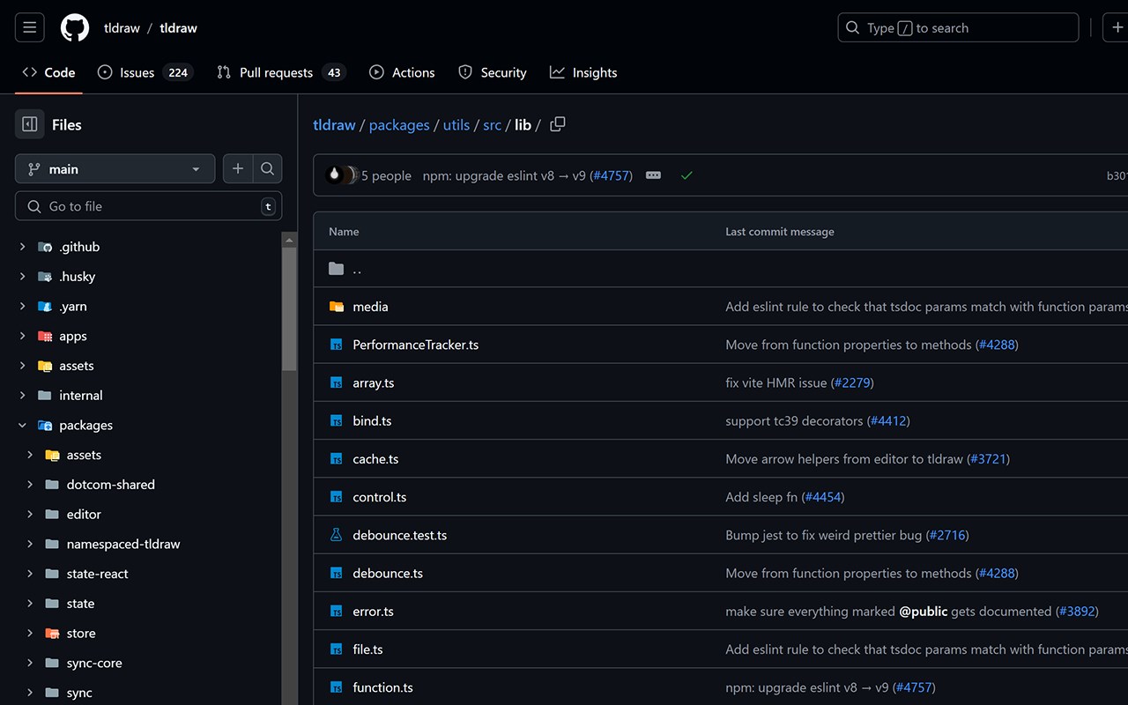1128x705 pixels.
Task: Open the error.ts file
Action: (374, 611)
